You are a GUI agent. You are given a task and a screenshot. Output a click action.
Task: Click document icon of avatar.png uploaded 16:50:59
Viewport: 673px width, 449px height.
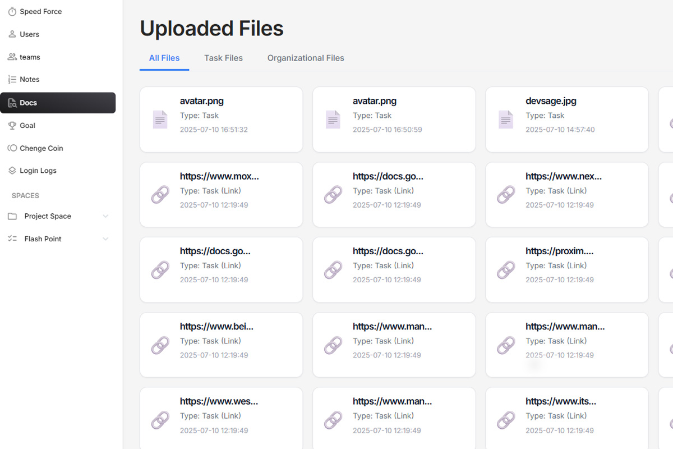(x=333, y=120)
